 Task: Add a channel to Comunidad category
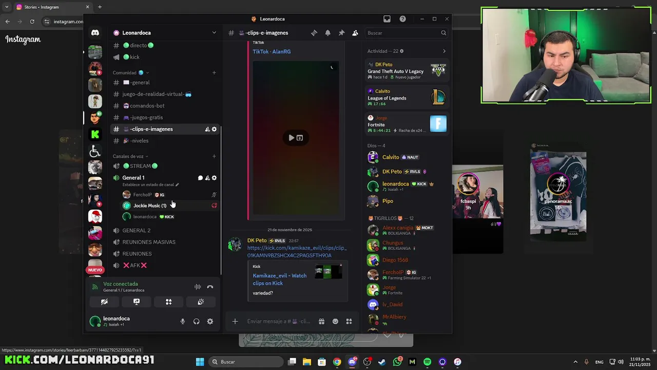[214, 72]
